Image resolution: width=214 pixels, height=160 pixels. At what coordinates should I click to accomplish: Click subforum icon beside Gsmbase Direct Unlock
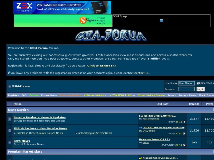[15, 133]
